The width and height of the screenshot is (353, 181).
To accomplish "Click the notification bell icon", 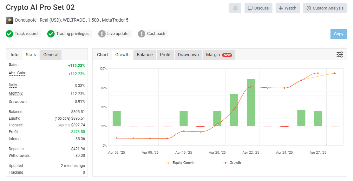I will (x=235, y=8).
